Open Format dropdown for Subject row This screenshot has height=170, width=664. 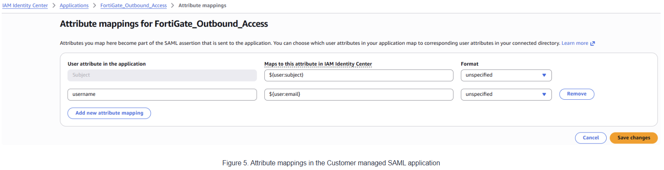(506, 75)
